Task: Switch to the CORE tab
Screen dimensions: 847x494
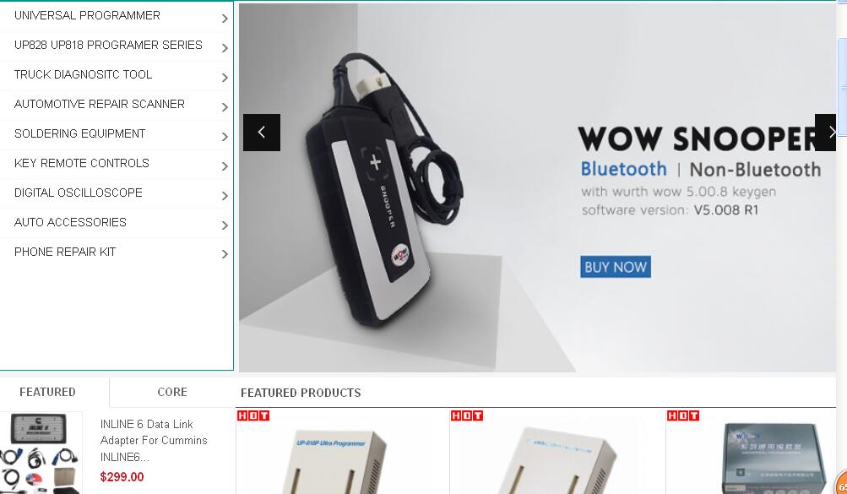Action: [172, 392]
